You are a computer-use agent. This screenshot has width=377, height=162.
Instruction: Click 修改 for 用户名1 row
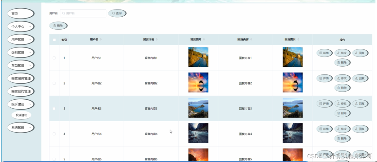pos(342,53)
